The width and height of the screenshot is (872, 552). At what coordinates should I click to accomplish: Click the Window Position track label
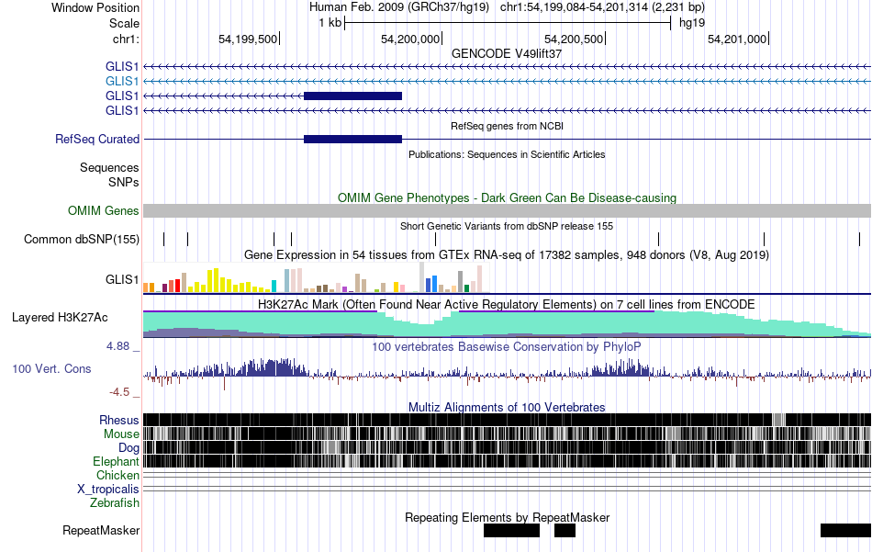[95, 7]
